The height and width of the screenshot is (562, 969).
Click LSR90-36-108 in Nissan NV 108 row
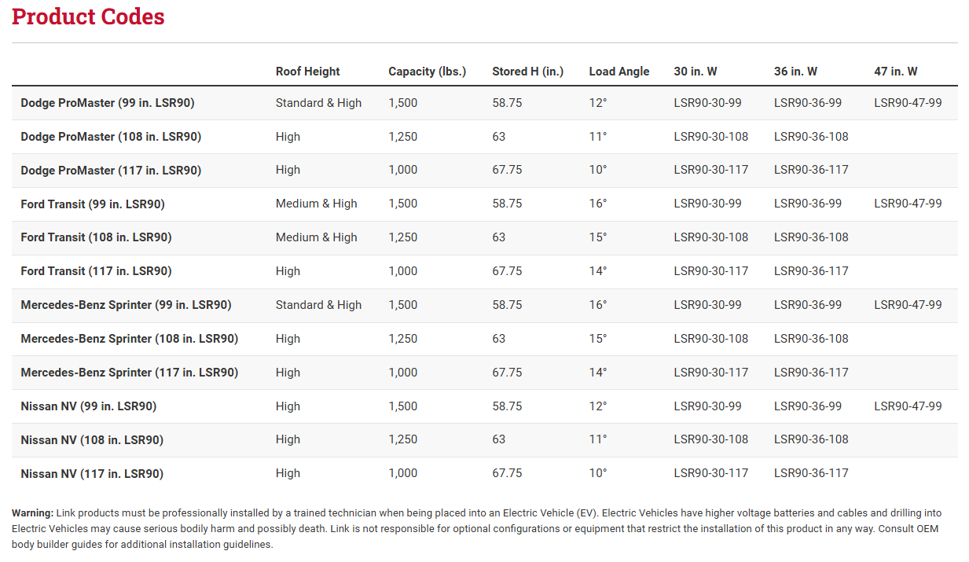(811, 439)
